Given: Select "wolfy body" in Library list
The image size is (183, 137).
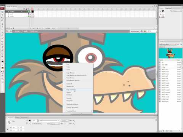Looking at the screenshot, I should (x=165, y=72).
